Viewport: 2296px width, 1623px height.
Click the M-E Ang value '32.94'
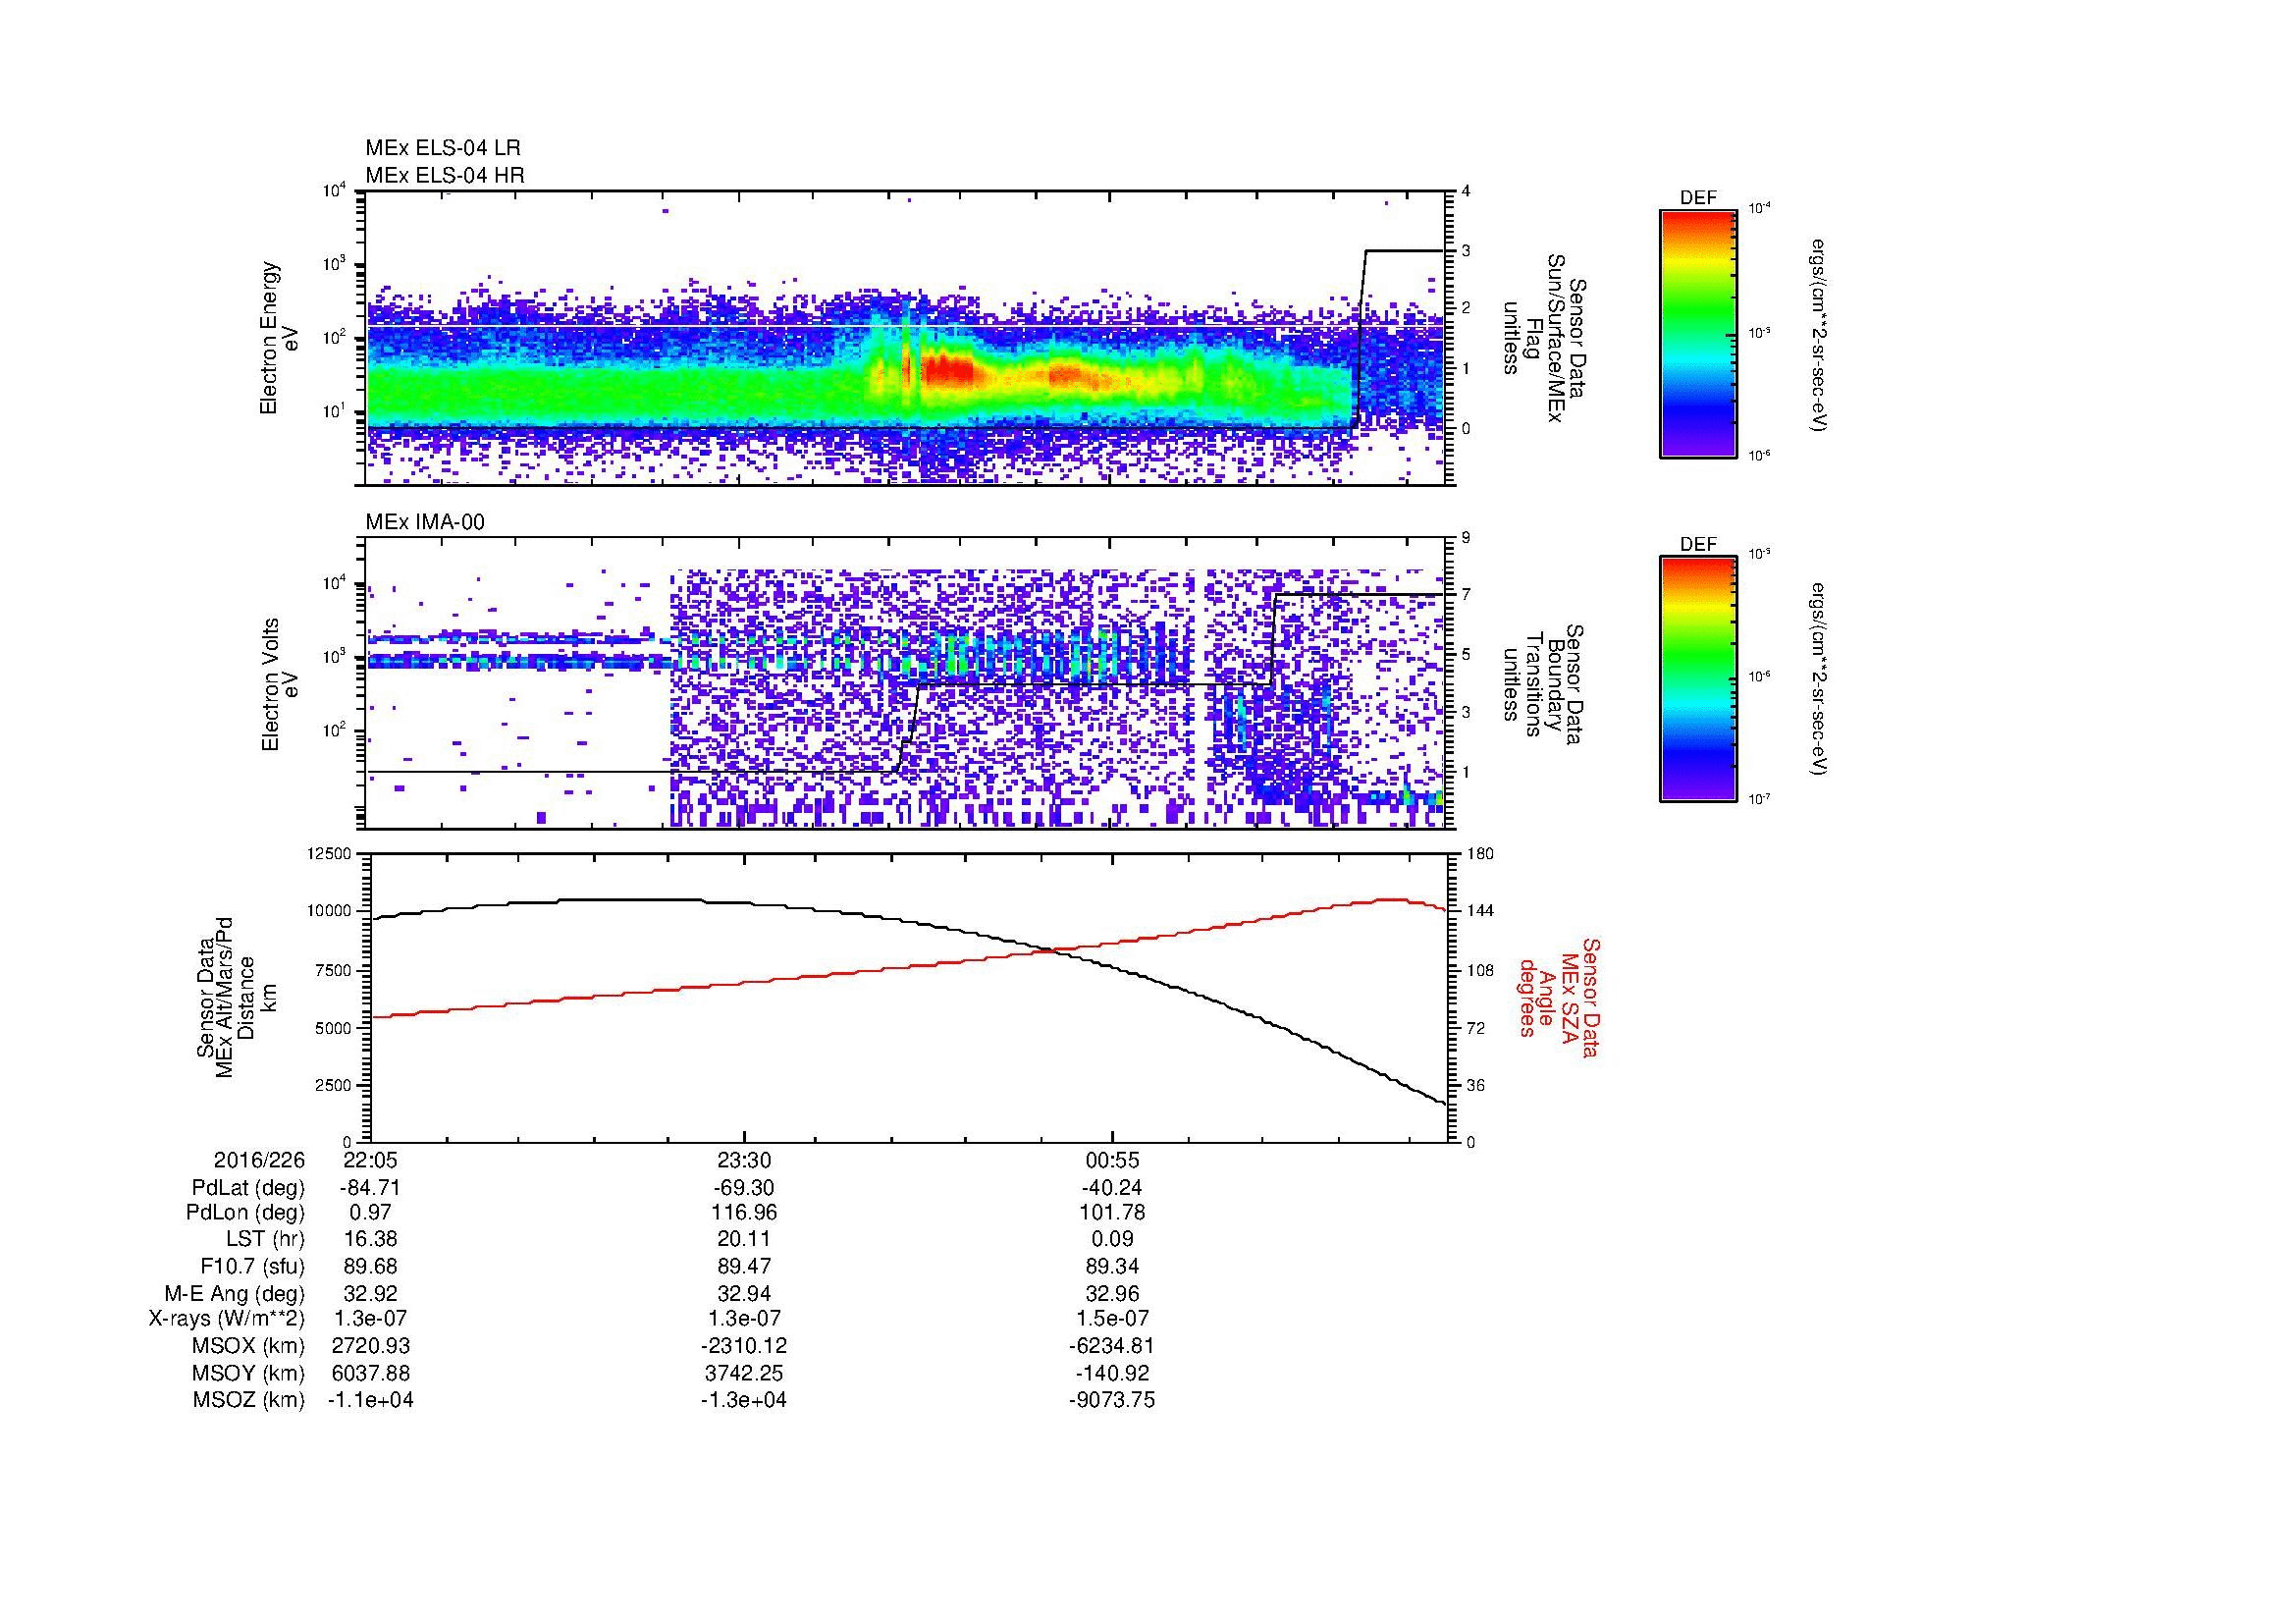click(743, 1293)
